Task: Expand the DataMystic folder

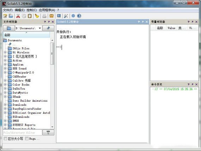Action: point(5,92)
